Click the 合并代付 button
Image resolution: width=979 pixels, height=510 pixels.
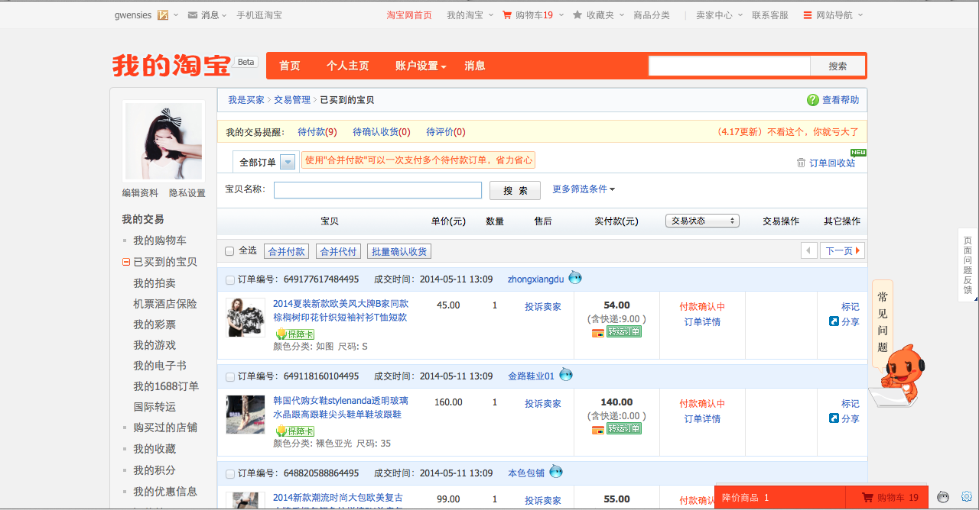(x=338, y=251)
